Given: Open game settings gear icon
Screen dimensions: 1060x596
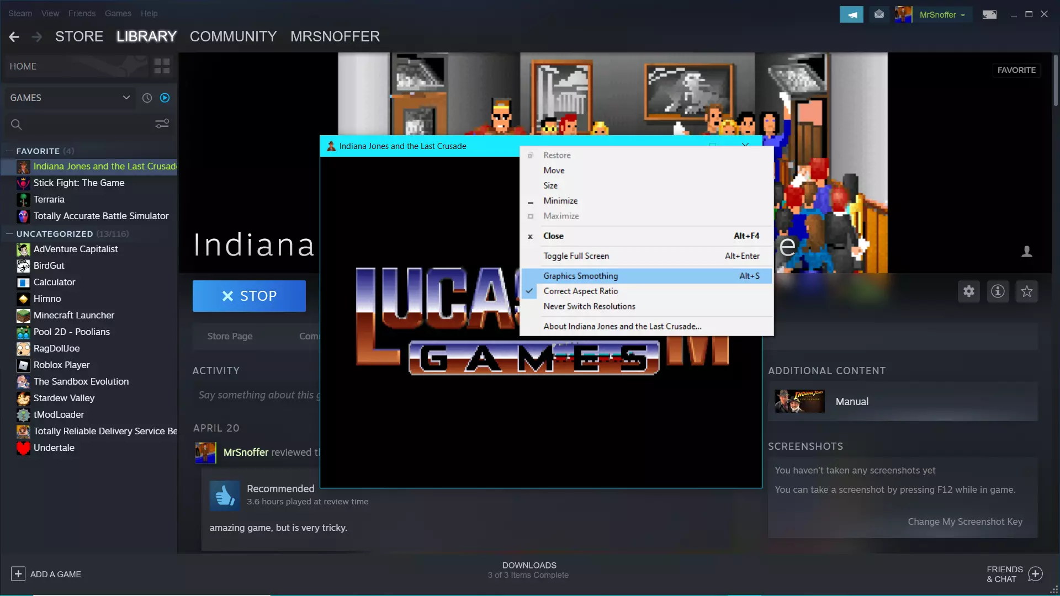Looking at the screenshot, I should point(969,291).
